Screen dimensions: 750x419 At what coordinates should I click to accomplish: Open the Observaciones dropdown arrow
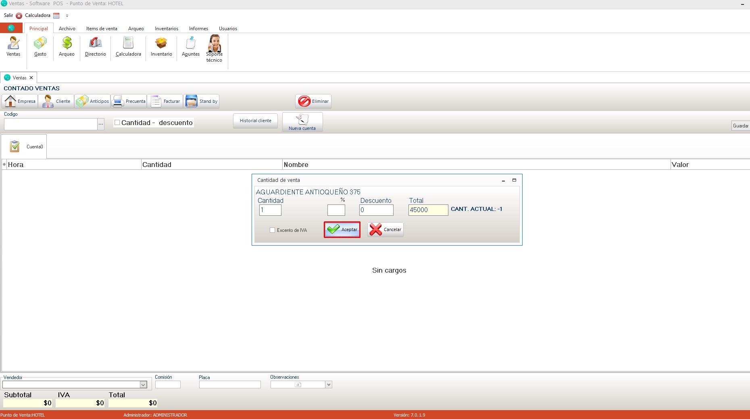[x=329, y=385]
